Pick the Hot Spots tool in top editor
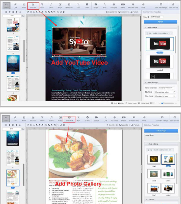This screenshot has height=204, width=181. (x=114, y=6)
